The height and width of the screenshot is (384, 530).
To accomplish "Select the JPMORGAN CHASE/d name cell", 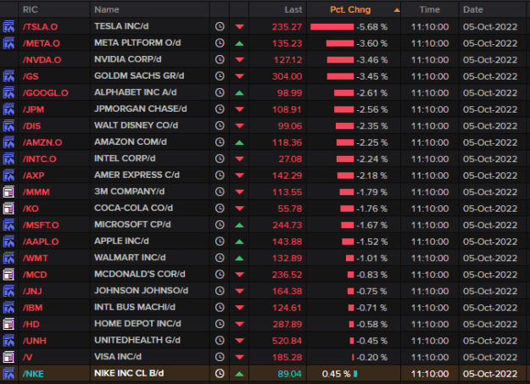I will click(141, 109).
